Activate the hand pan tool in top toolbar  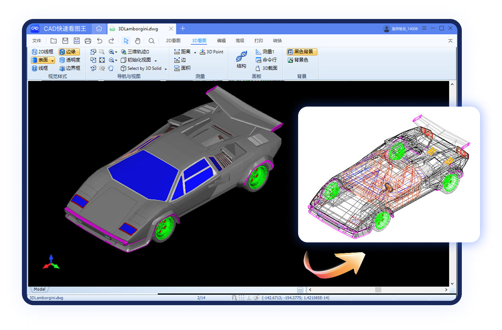pyautogui.click(x=138, y=41)
